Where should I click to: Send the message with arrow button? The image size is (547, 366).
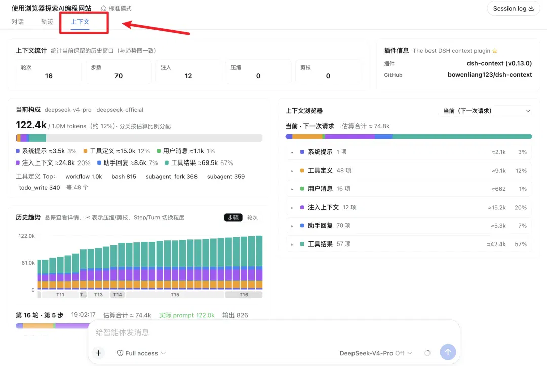(x=448, y=352)
